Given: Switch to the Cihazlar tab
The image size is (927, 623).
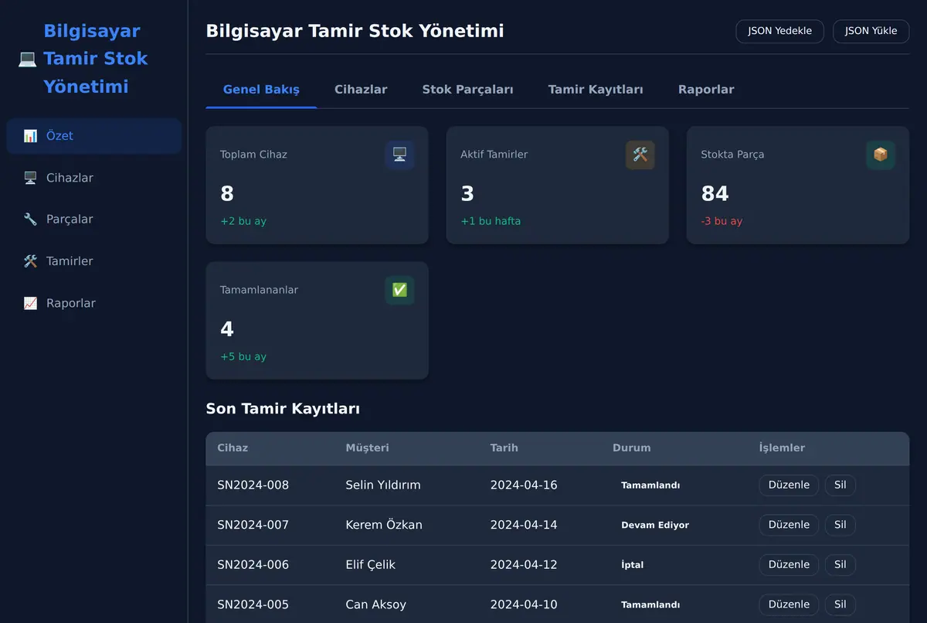Looking at the screenshot, I should click(361, 90).
